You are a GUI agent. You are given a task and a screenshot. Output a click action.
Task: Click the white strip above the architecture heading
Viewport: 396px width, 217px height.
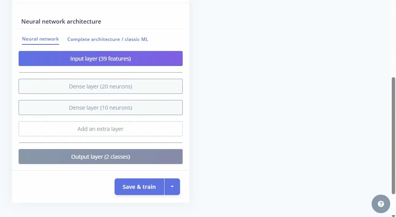point(101,8)
